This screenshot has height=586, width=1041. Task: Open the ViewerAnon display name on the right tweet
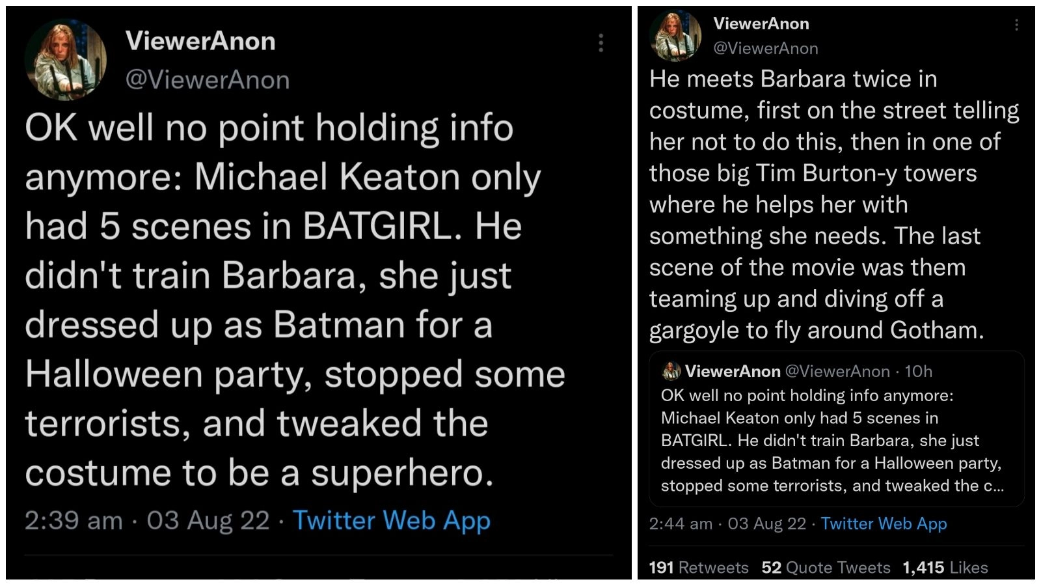[x=761, y=23]
